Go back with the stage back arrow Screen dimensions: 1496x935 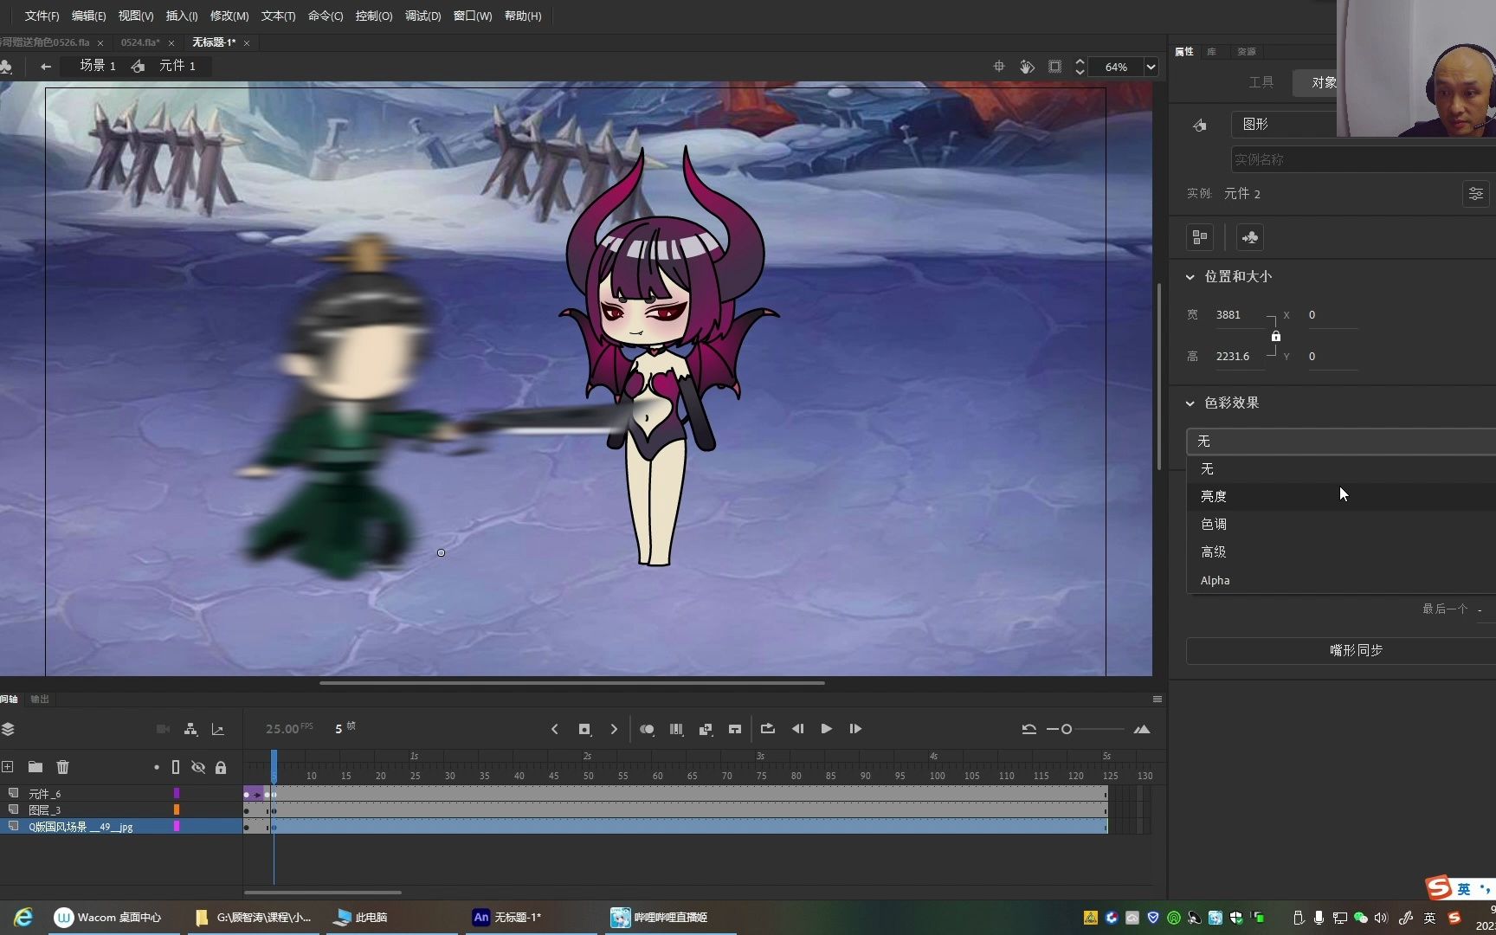pos(46,67)
